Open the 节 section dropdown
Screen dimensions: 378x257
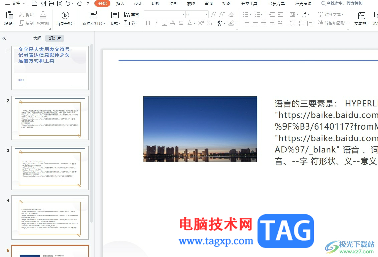131,23
